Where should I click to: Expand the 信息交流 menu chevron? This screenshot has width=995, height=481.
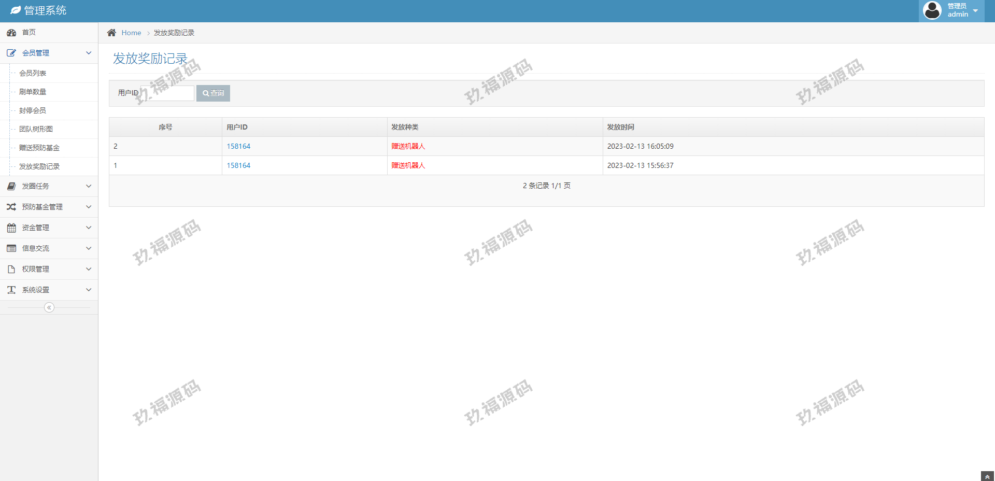coord(89,248)
